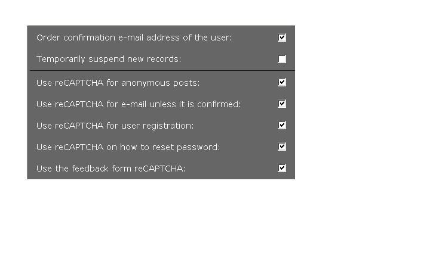The image size is (430, 268).
Task: Click the 'Order confirmation e-mail address' label
Action: pos(134,38)
